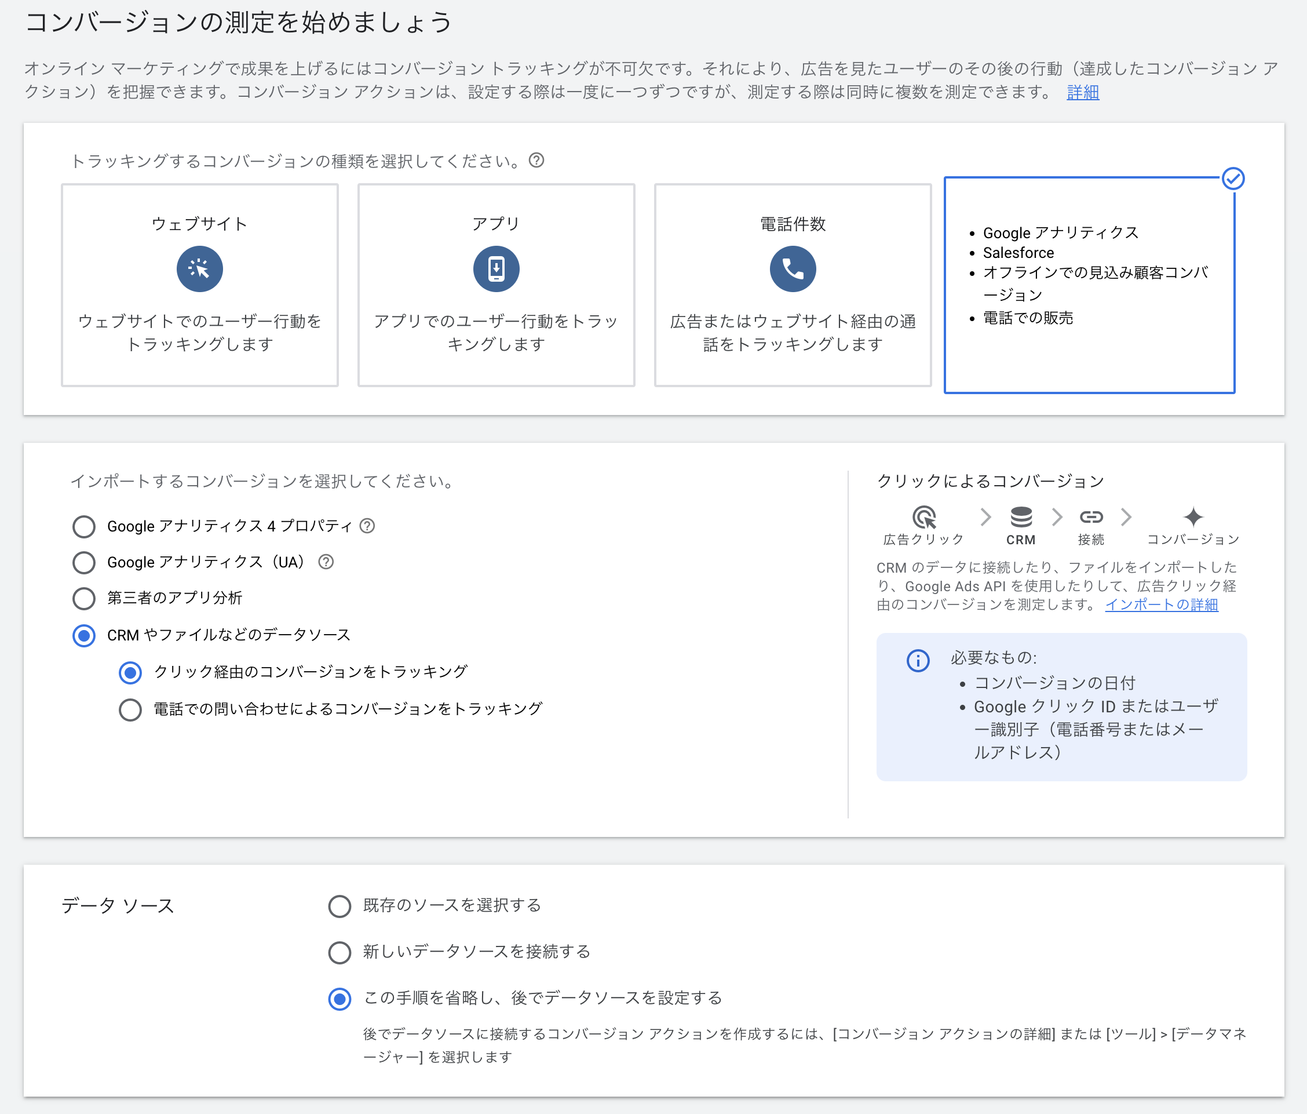1307x1114 pixels.
Task: Select 既存のソースを選択する radio
Action: point(339,906)
